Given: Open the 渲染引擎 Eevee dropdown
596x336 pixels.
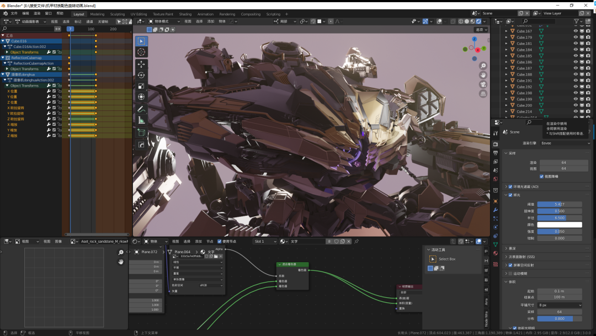Looking at the screenshot, I should 564,143.
